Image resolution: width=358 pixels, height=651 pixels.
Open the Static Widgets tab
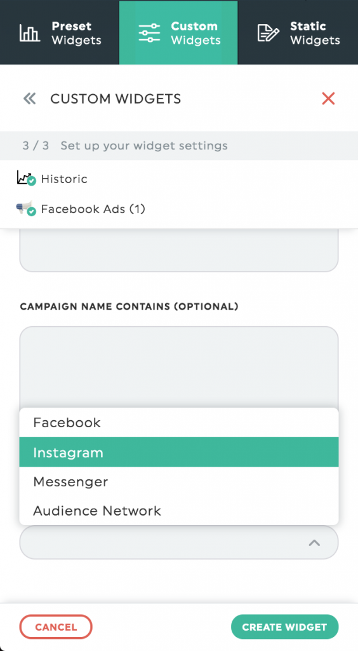coord(298,32)
